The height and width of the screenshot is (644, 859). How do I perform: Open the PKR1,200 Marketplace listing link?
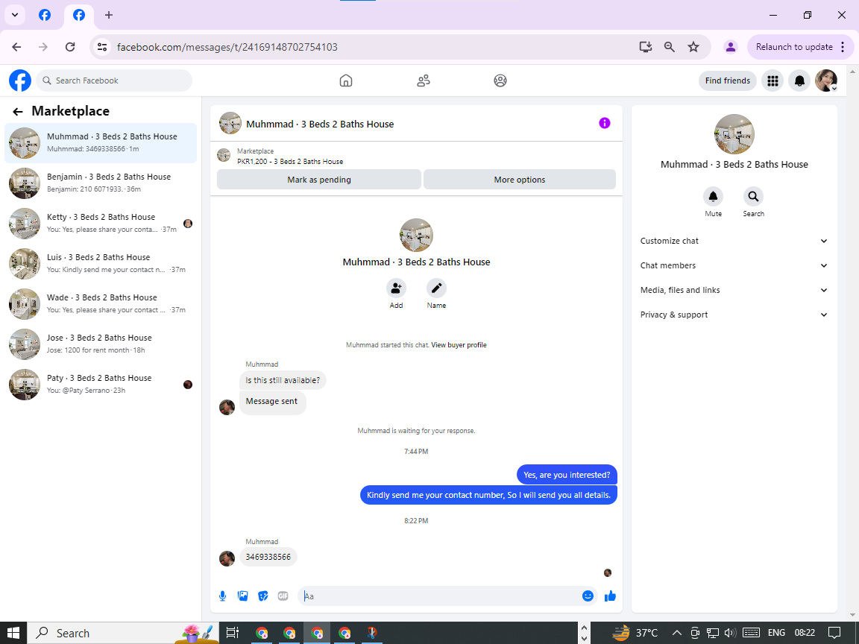point(290,162)
